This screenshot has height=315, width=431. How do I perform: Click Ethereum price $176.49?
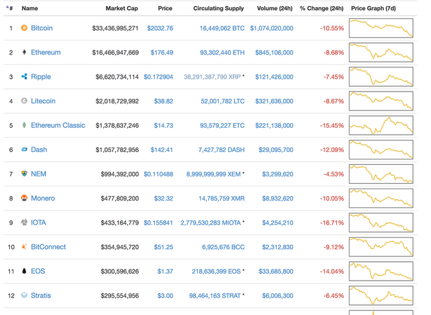[162, 53]
